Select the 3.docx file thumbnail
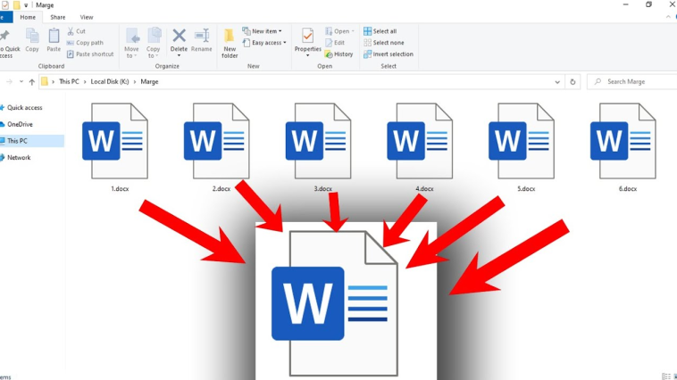The width and height of the screenshot is (677, 380). [x=323, y=143]
